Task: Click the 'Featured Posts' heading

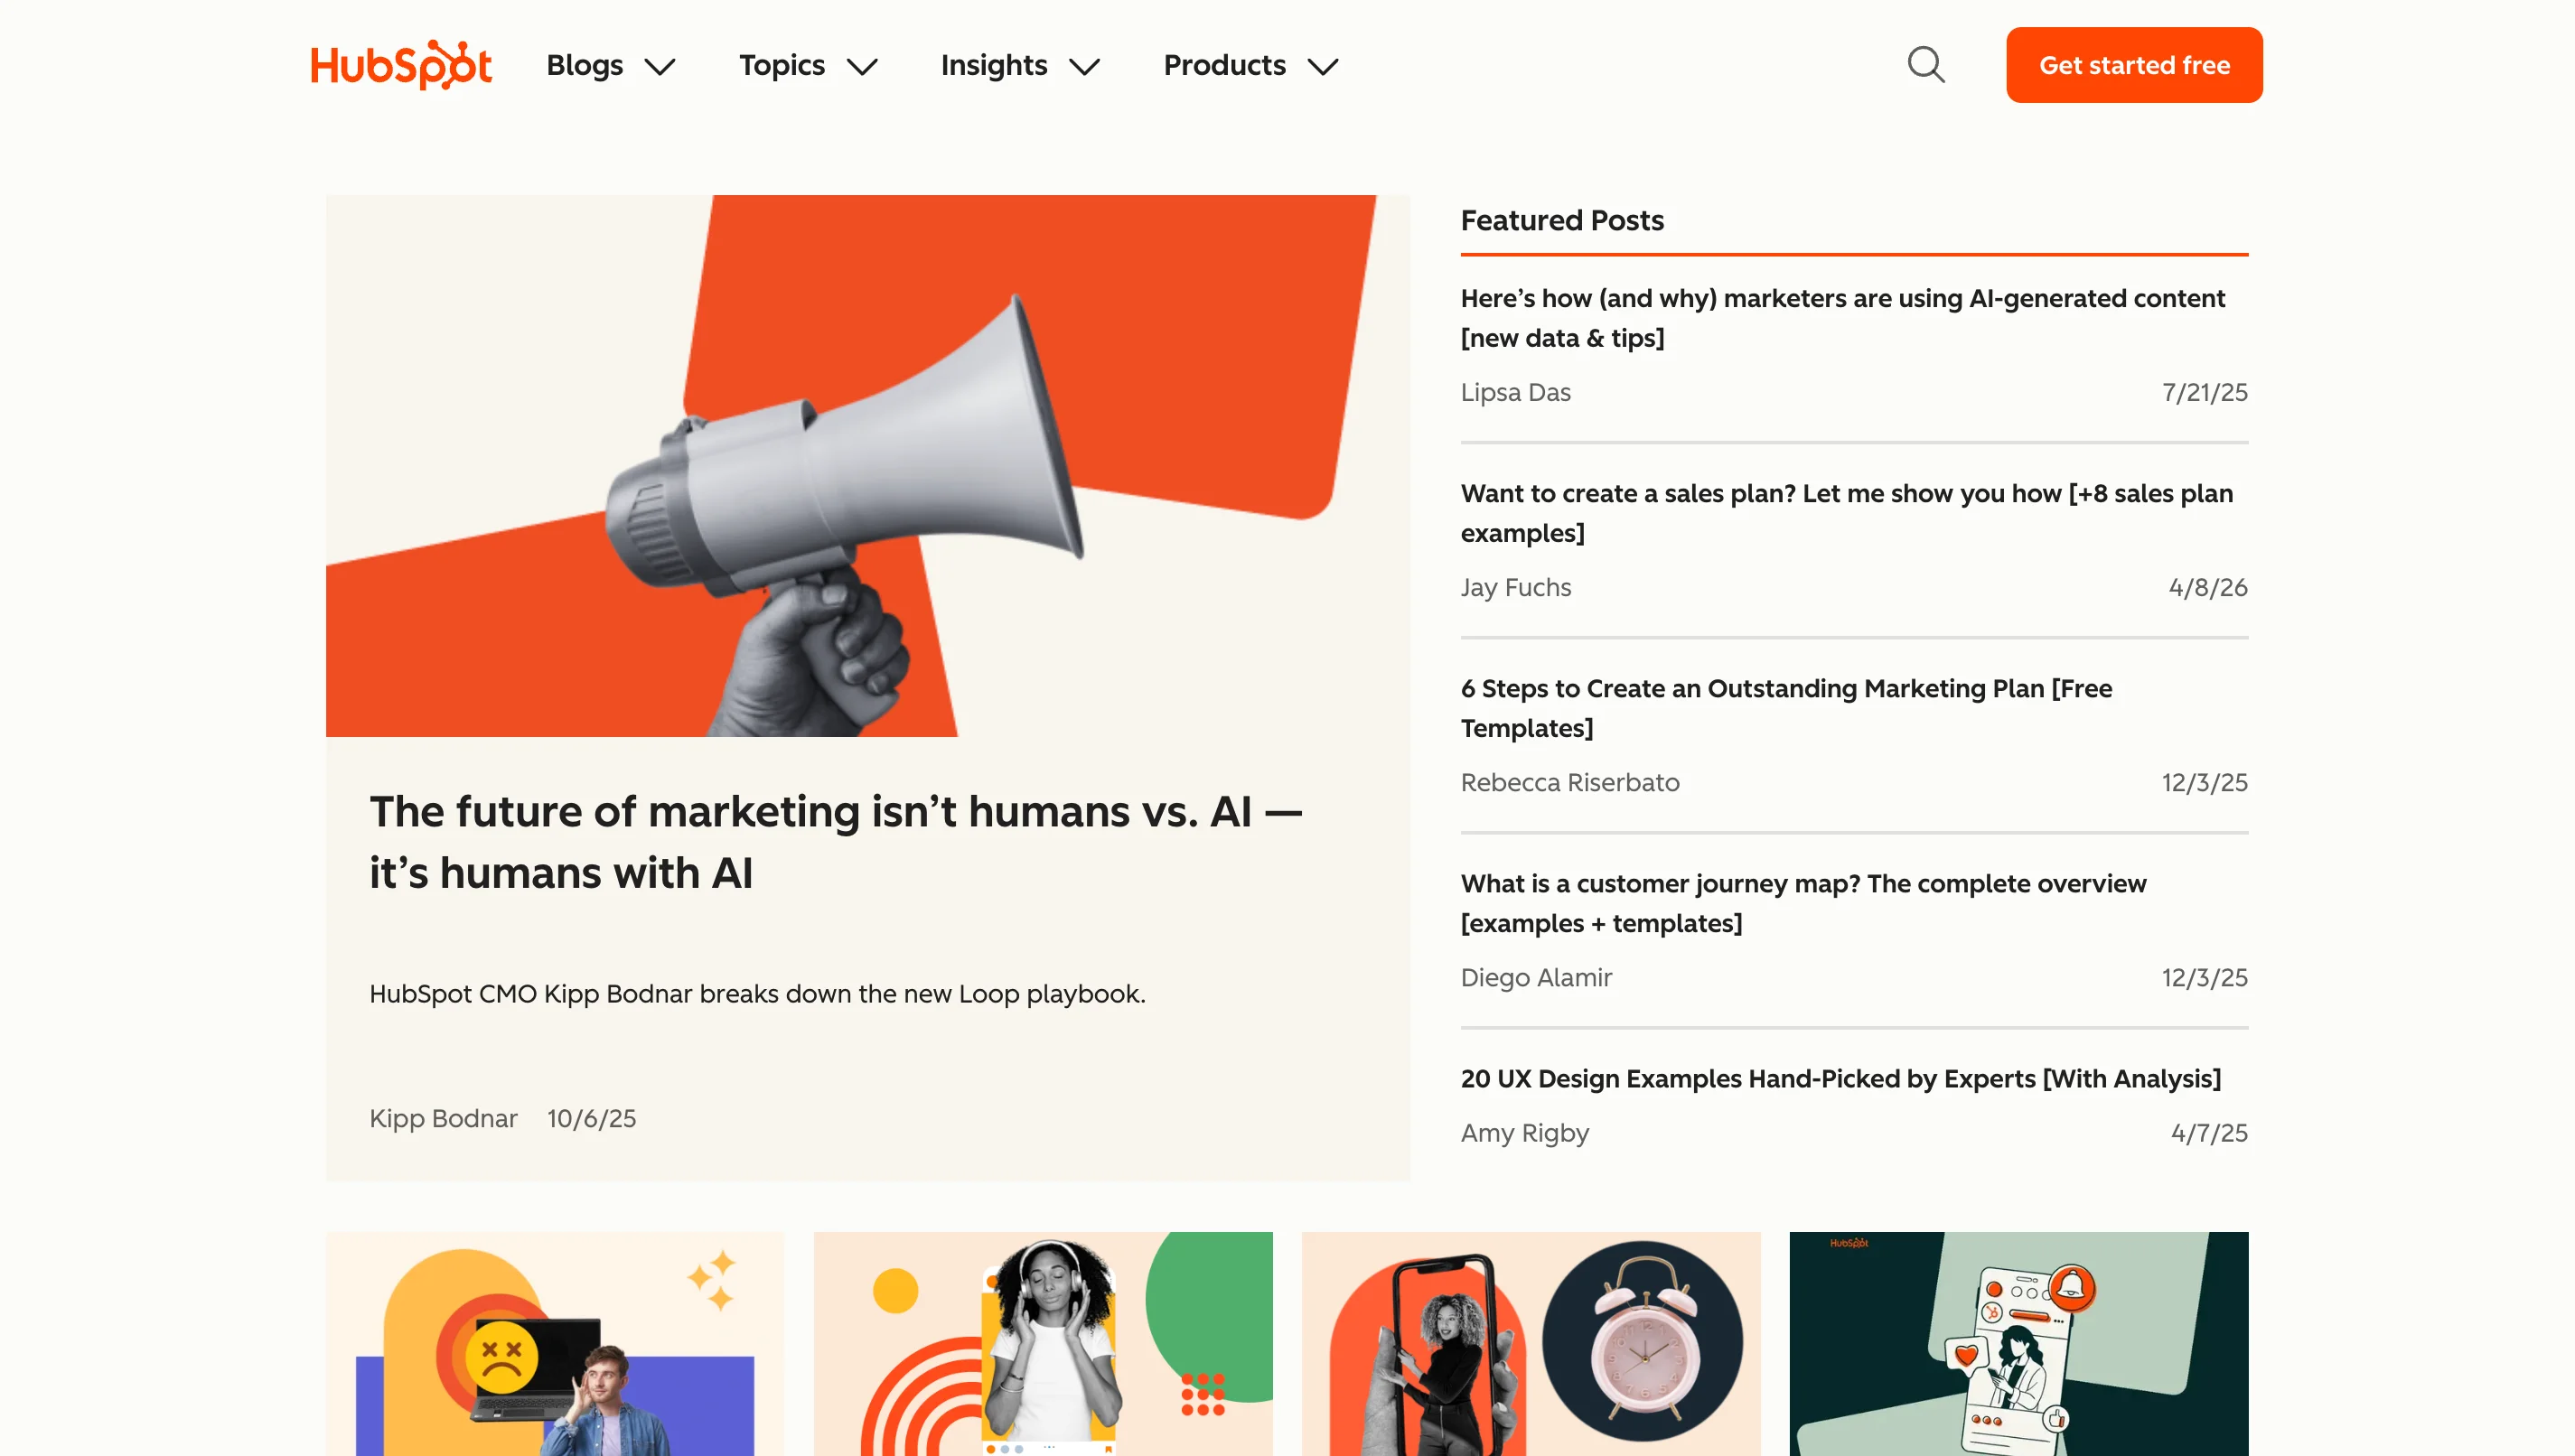Action: coord(1562,220)
